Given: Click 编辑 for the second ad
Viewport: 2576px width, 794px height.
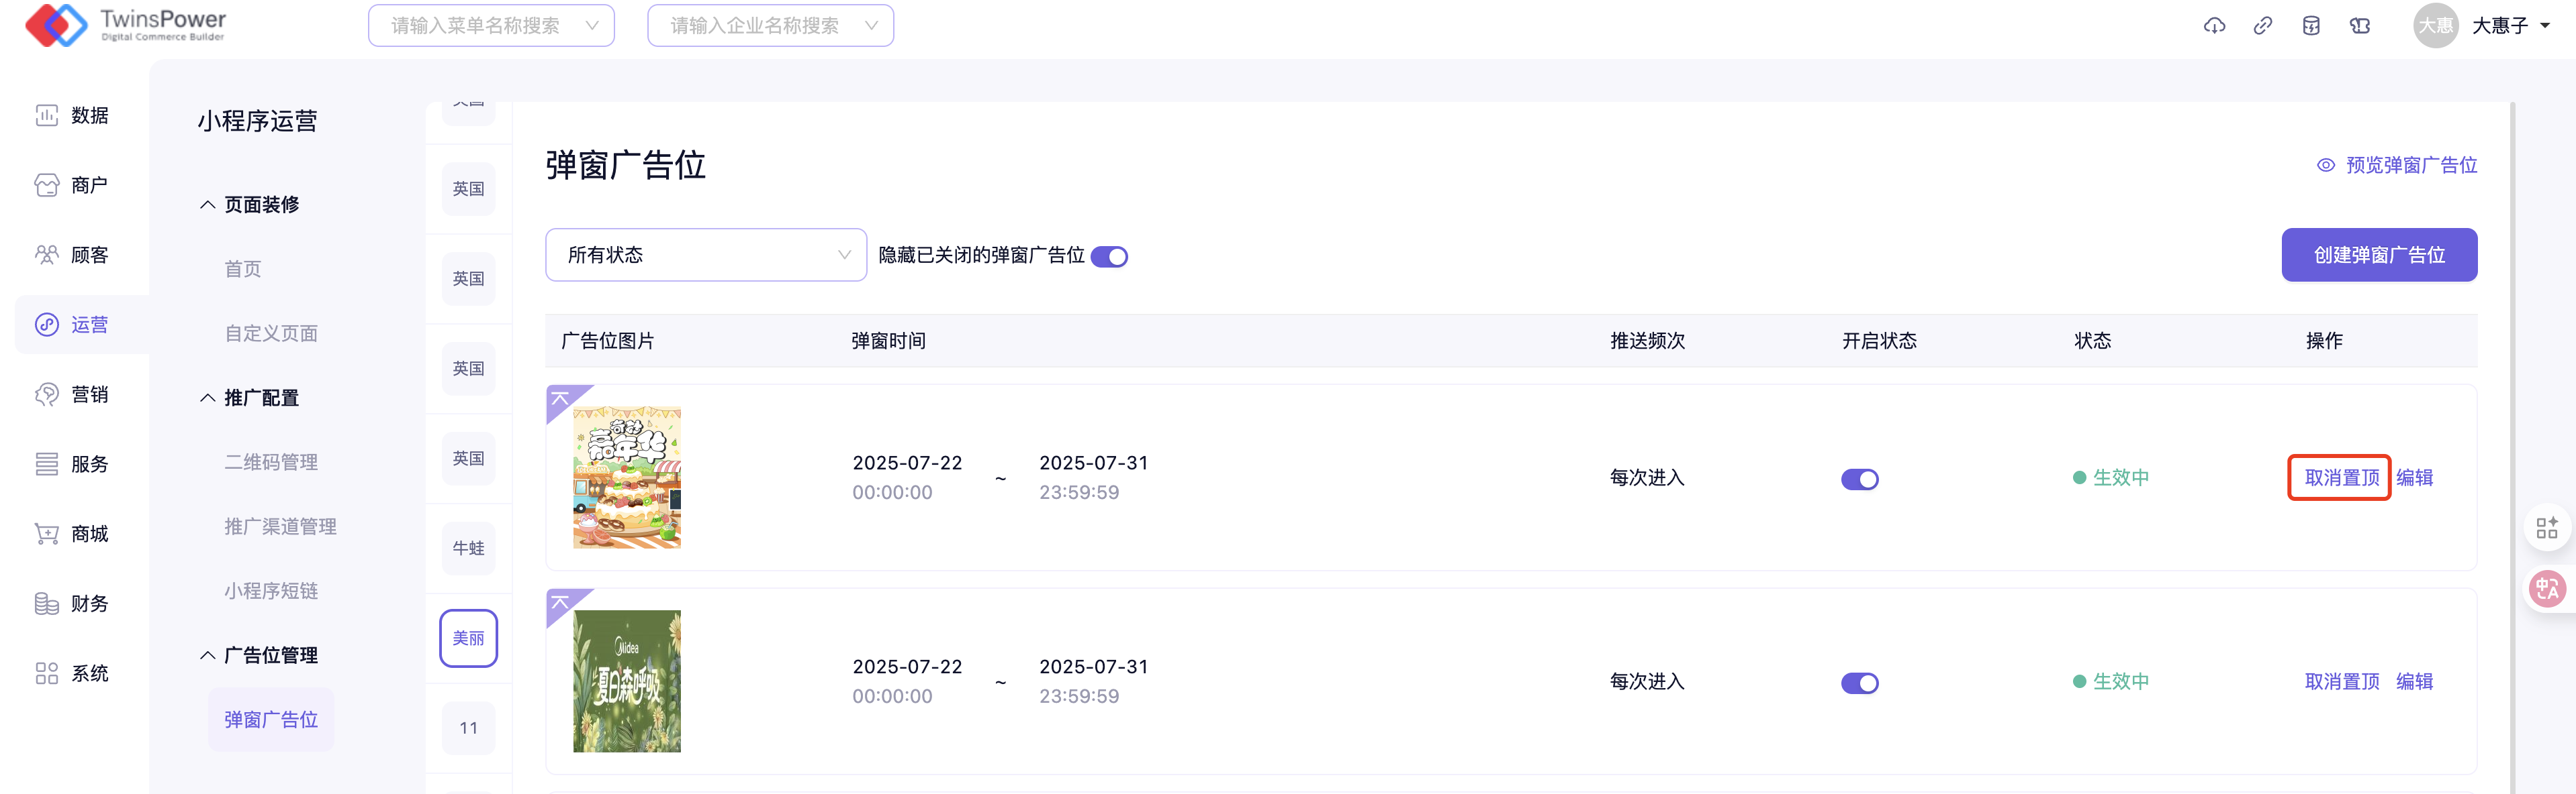Looking at the screenshot, I should point(2414,681).
